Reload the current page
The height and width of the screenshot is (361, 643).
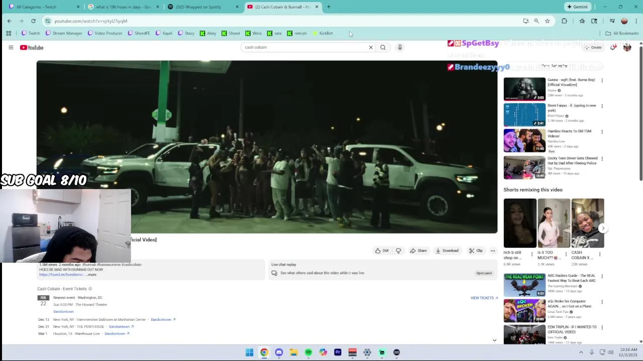(x=33, y=21)
